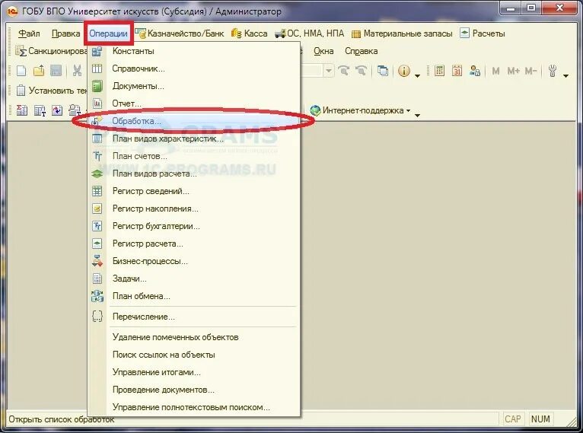Click the NUM status indicator
The height and width of the screenshot is (433, 583).
tap(540, 419)
